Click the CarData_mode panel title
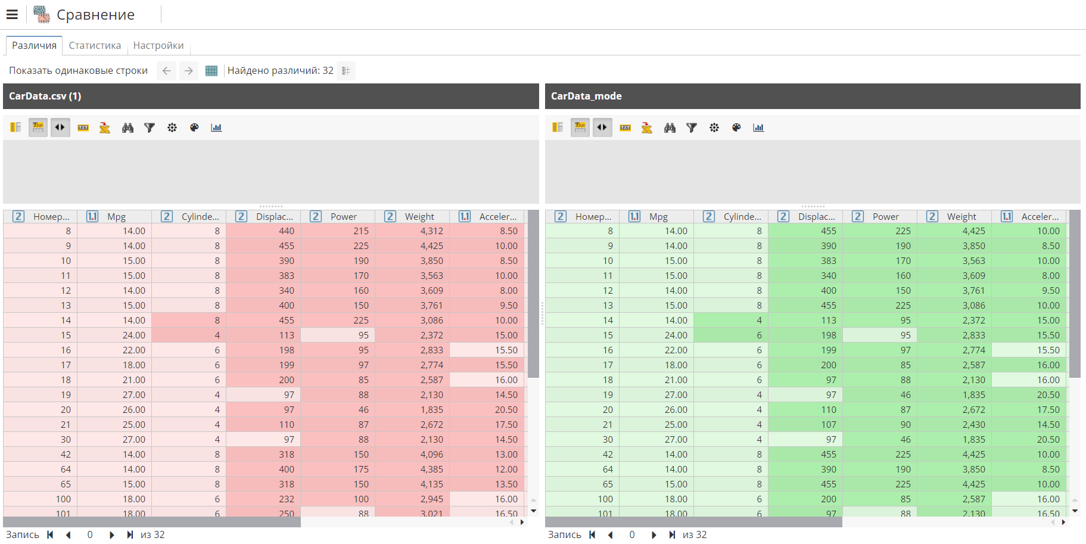Image resolution: width=1086 pixels, height=544 pixels. tap(586, 96)
